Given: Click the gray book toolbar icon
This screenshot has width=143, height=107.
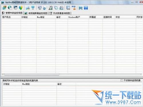Looking at the screenshot, I should pyautogui.click(x=68, y=8).
